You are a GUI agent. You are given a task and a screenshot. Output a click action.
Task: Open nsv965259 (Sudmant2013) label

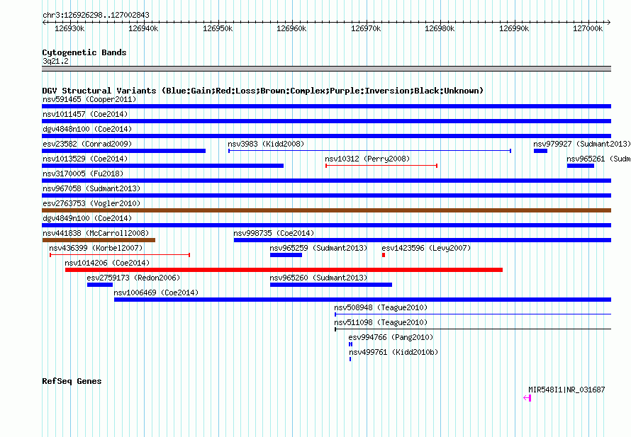coord(318,248)
